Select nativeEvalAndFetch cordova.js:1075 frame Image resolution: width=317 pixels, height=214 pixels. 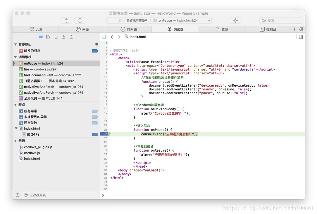56,93
